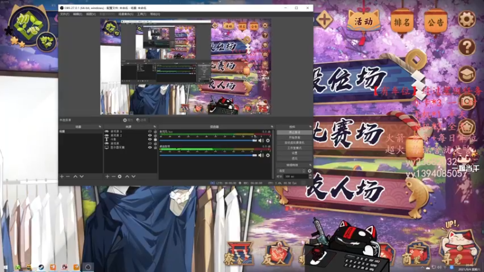This screenshot has height=272, width=484.
Task: Open graduation cap tutorial icon in game
Action: 466,74
